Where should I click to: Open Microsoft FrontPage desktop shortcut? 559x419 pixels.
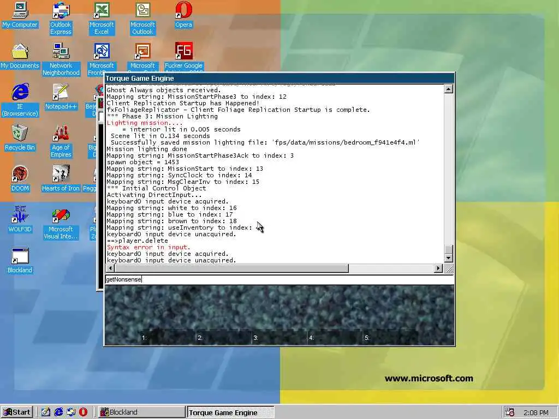coord(102,59)
